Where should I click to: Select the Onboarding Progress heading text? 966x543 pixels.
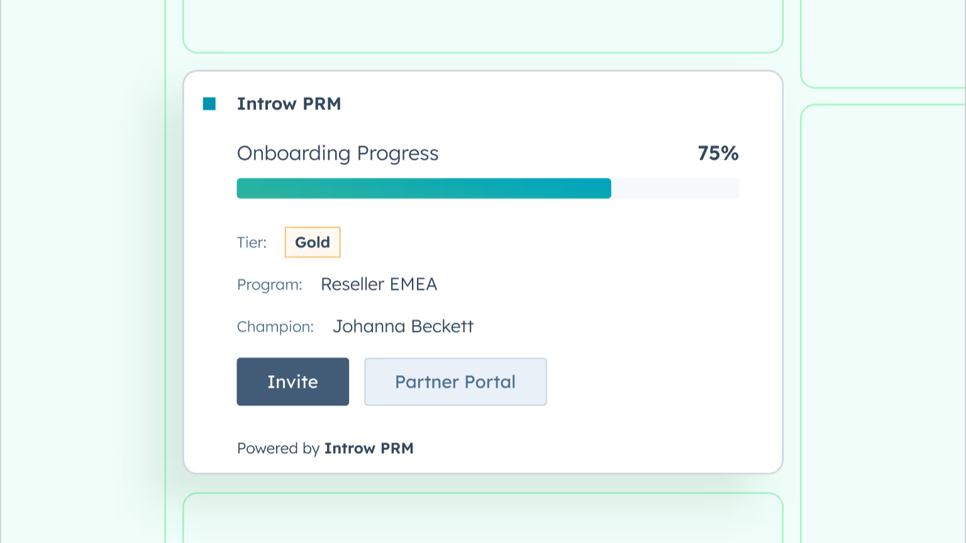(338, 153)
